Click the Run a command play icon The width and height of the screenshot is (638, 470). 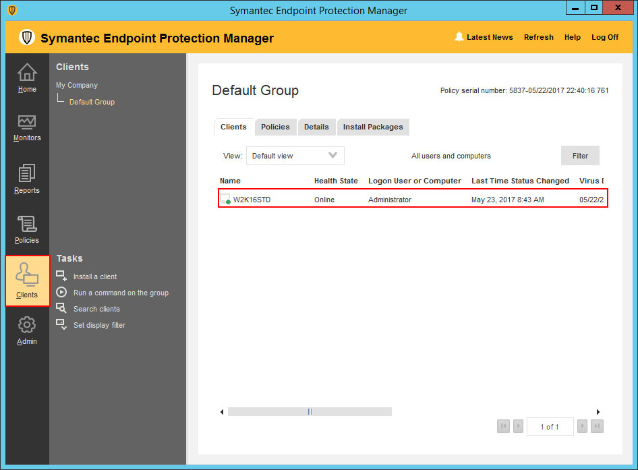coord(61,292)
